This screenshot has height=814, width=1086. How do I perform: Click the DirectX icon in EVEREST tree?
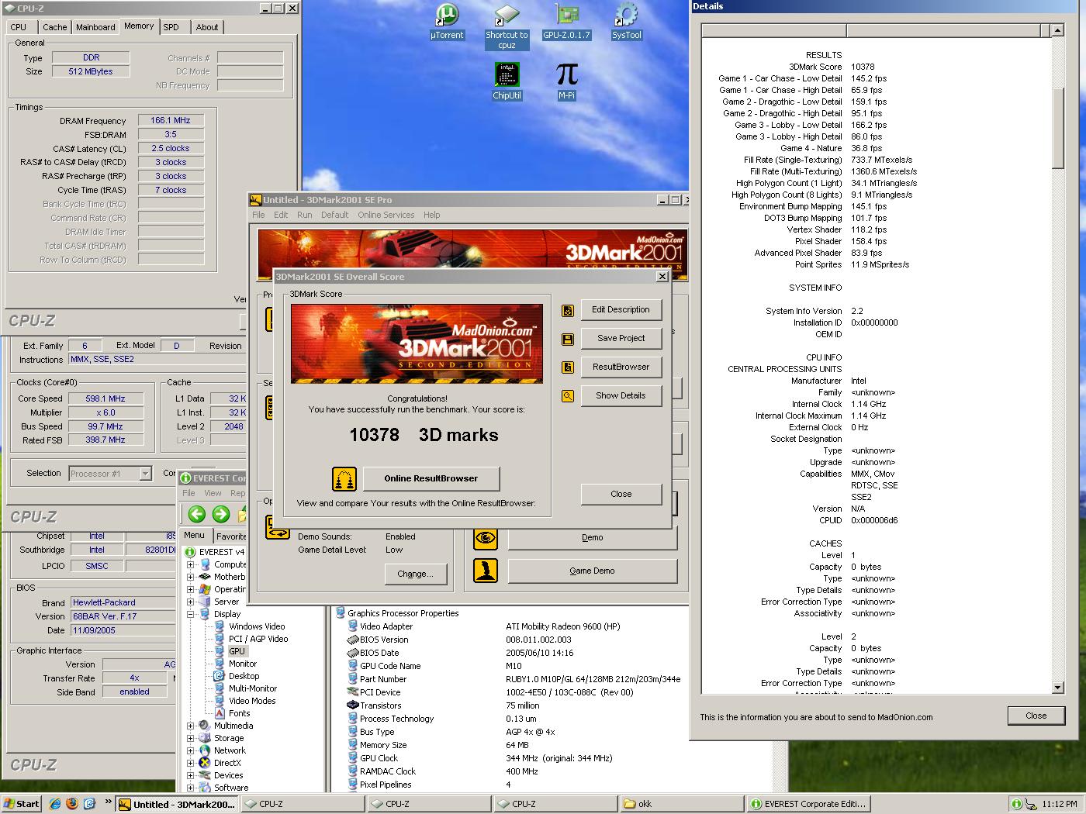[204, 763]
